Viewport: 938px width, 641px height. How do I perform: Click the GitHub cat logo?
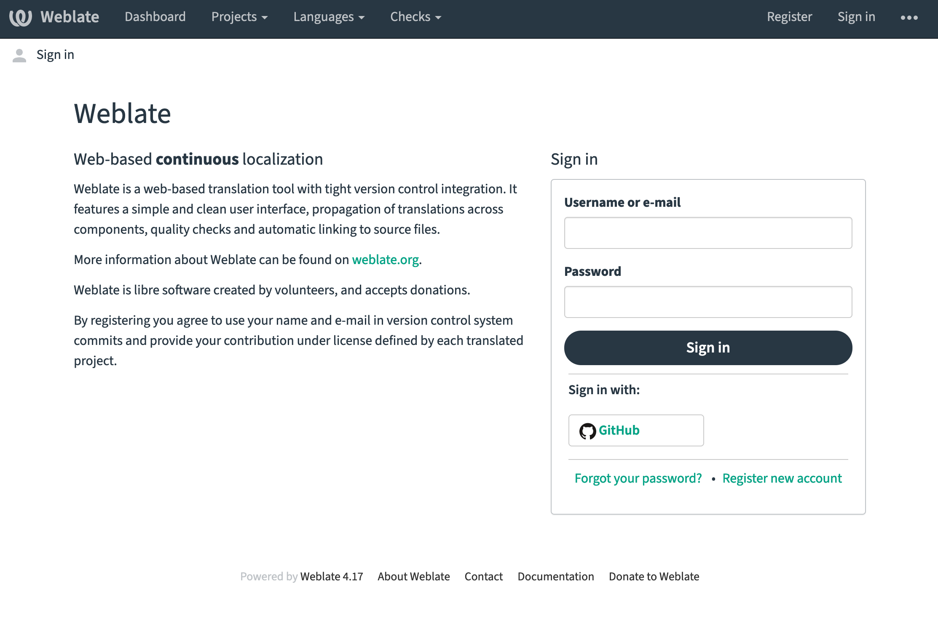tap(589, 430)
